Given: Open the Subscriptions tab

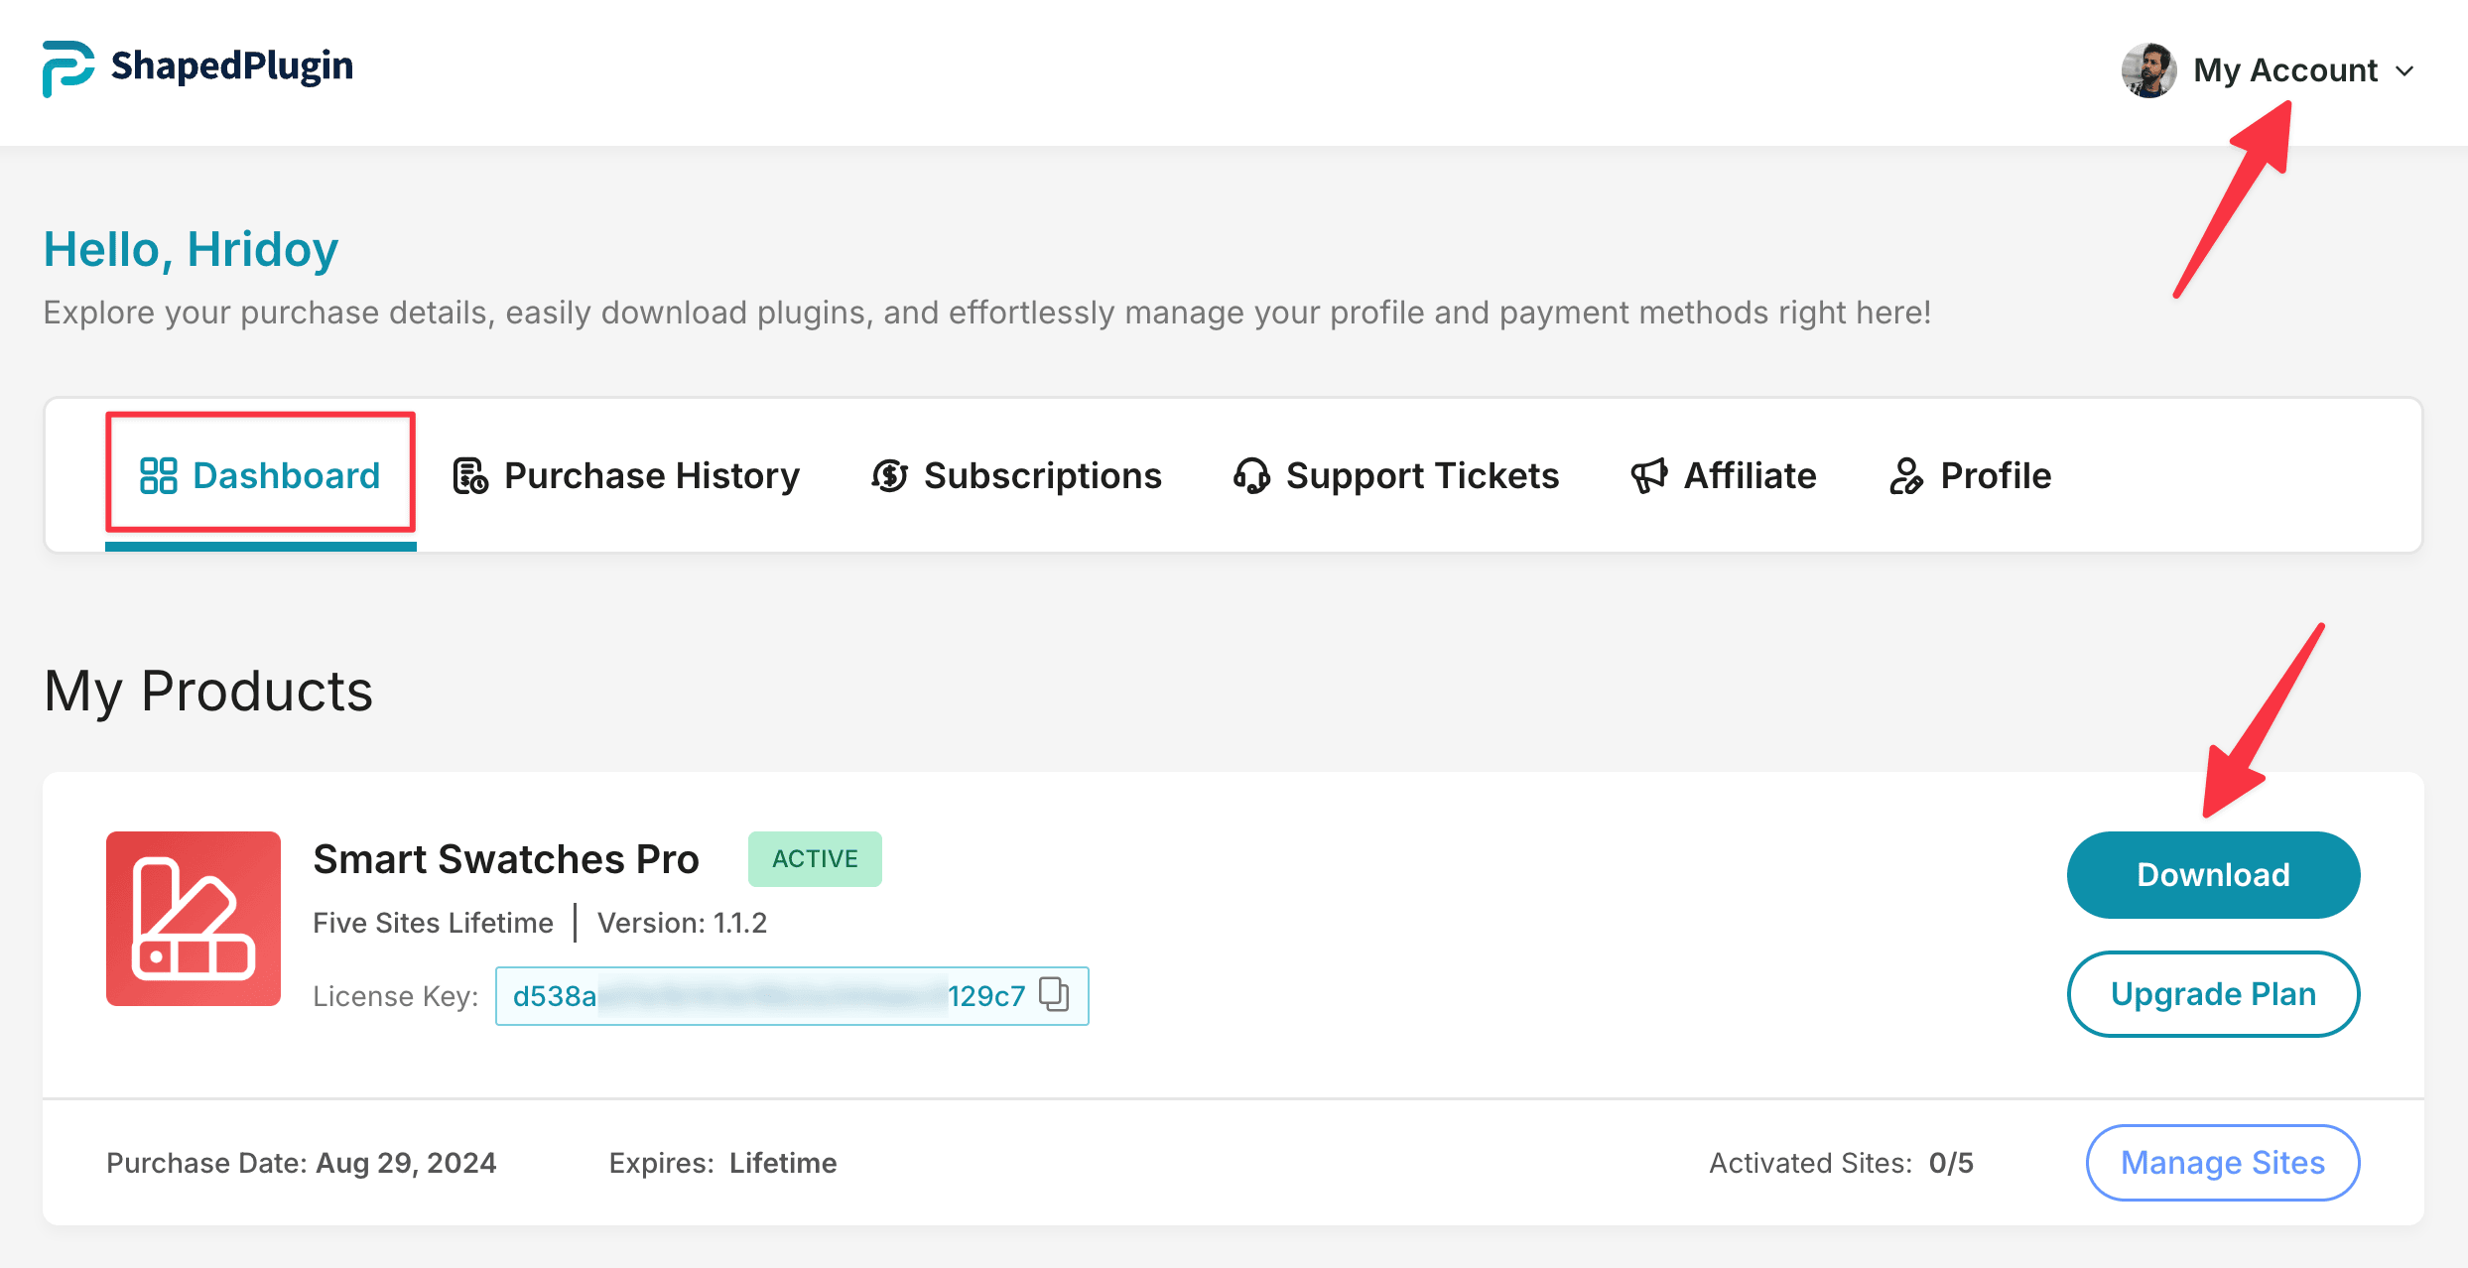Looking at the screenshot, I should click(1042, 476).
